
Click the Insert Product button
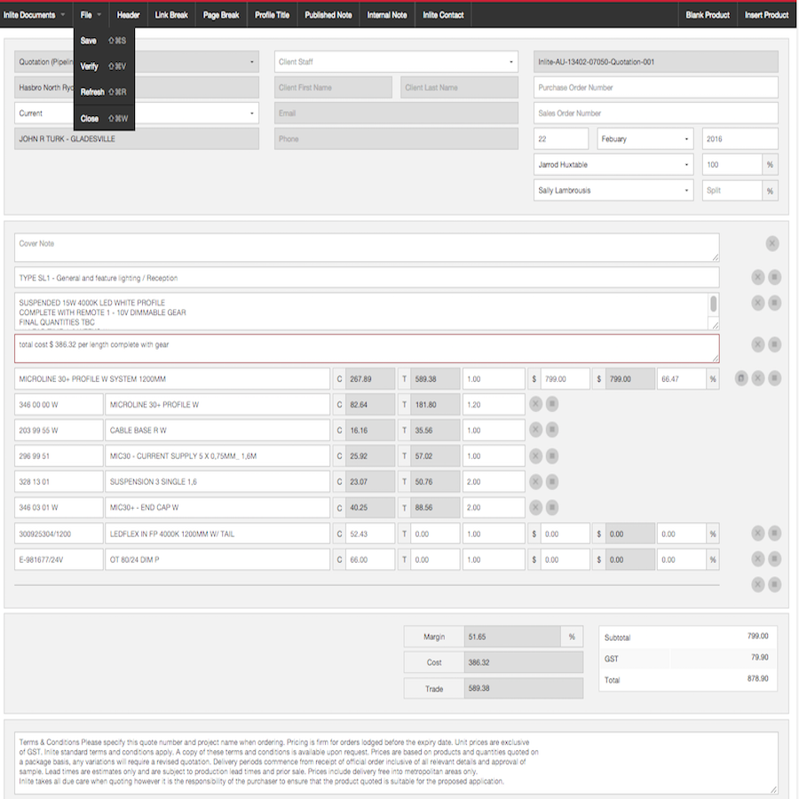click(766, 15)
